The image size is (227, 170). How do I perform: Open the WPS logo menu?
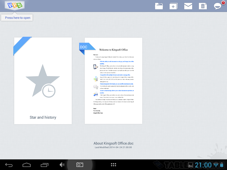coord(15,6)
